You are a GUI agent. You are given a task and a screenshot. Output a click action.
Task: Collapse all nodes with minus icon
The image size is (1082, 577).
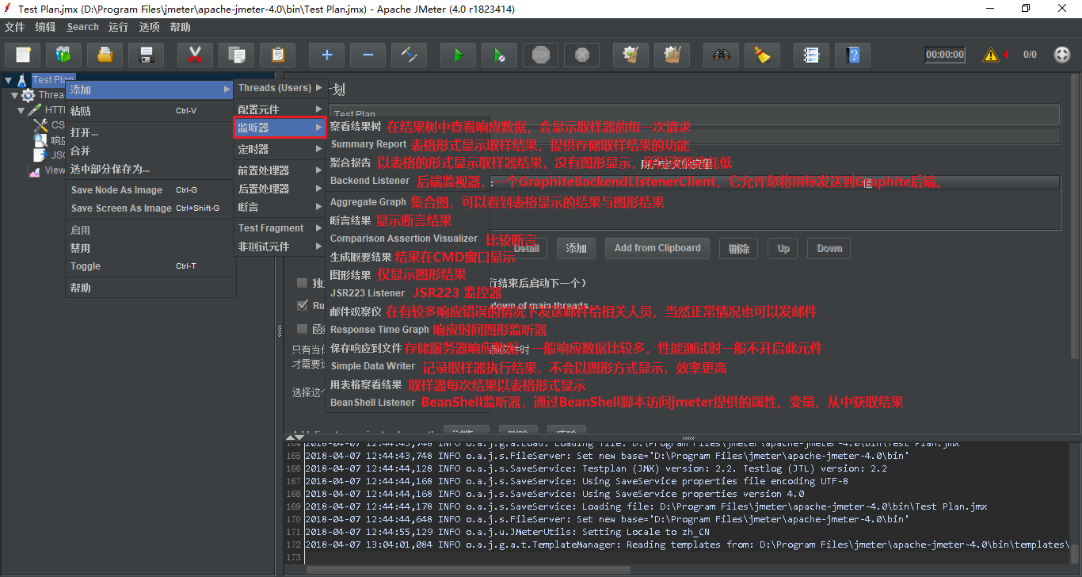pyautogui.click(x=368, y=55)
